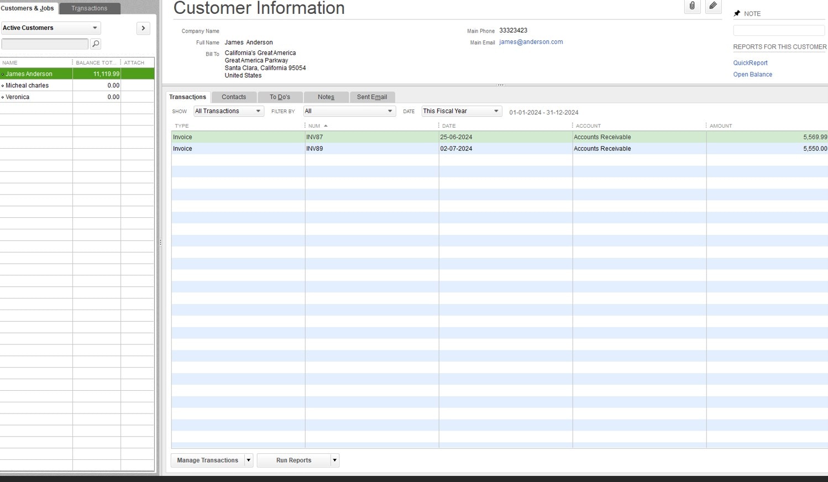Select the INV89 invoice row

tap(500, 149)
